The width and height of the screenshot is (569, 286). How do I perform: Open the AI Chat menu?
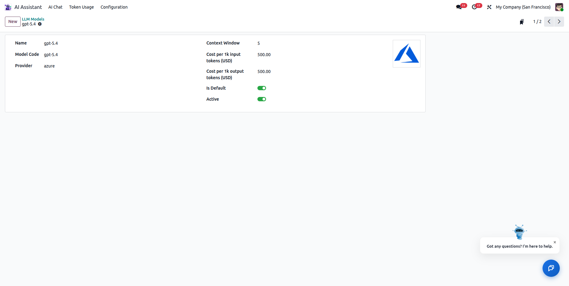(x=55, y=7)
